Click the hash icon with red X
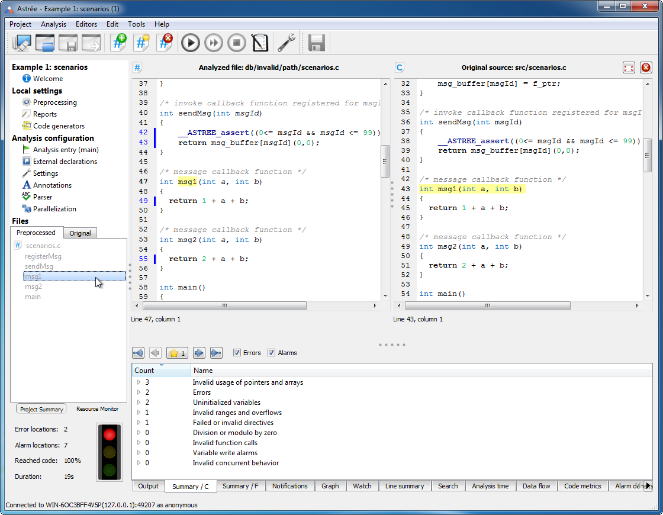The image size is (663, 515). coord(165,43)
